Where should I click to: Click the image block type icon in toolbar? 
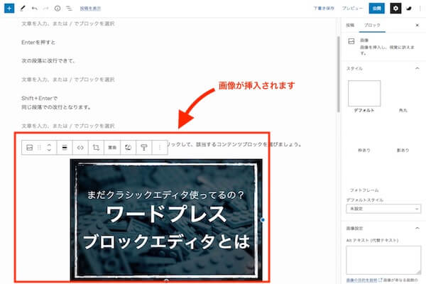(29, 147)
